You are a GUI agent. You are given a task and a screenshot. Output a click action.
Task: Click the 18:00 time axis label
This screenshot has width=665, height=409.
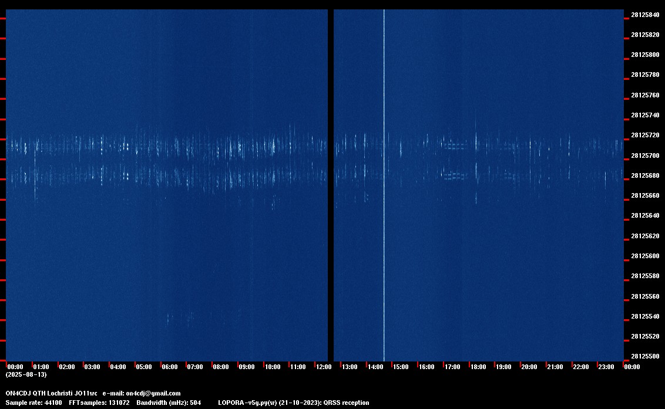pyautogui.click(x=478, y=367)
